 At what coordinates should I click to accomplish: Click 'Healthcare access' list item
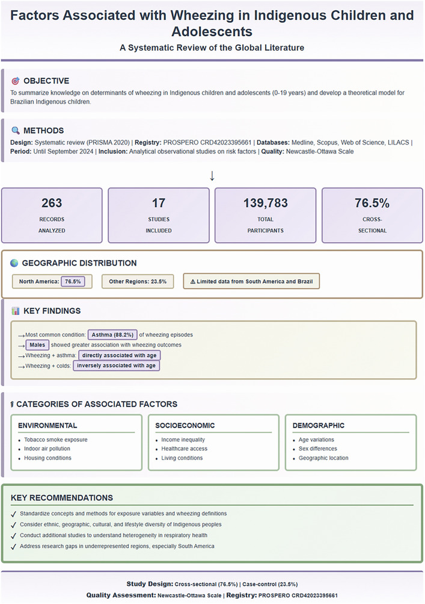tap(184, 449)
